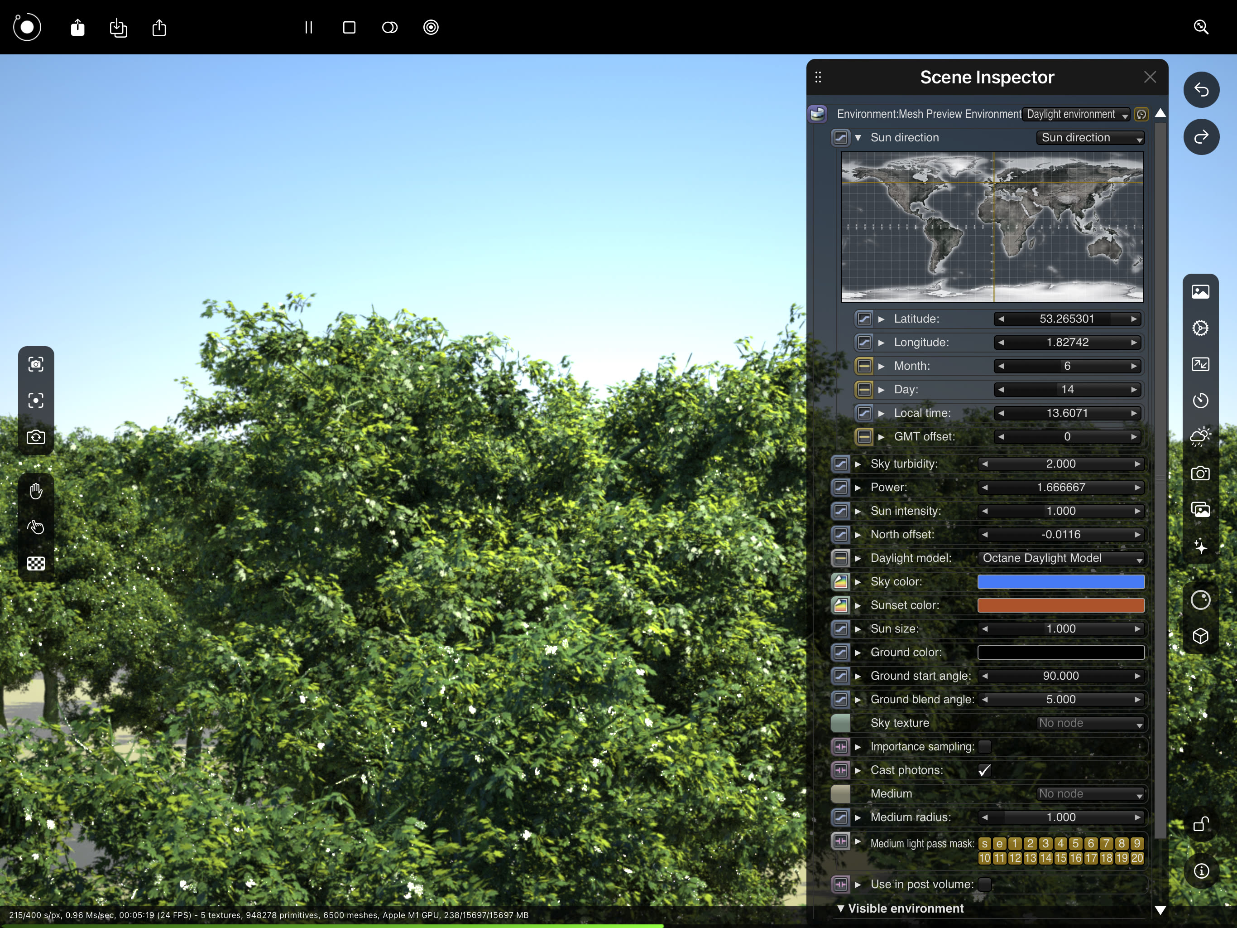The height and width of the screenshot is (928, 1237).
Task: Uncheck the Cast photons checkbox
Action: [984, 770]
